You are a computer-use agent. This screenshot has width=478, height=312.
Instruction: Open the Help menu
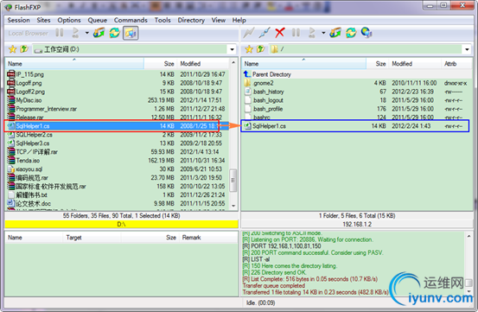[x=239, y=20]
